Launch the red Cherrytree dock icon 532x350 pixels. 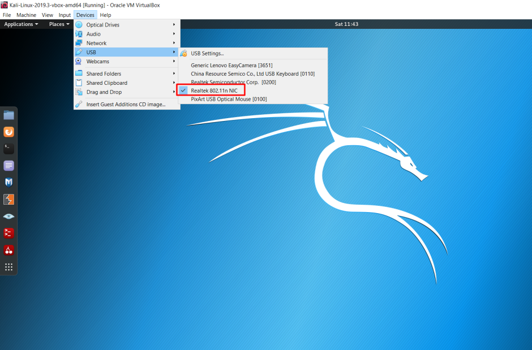(9, 250)
